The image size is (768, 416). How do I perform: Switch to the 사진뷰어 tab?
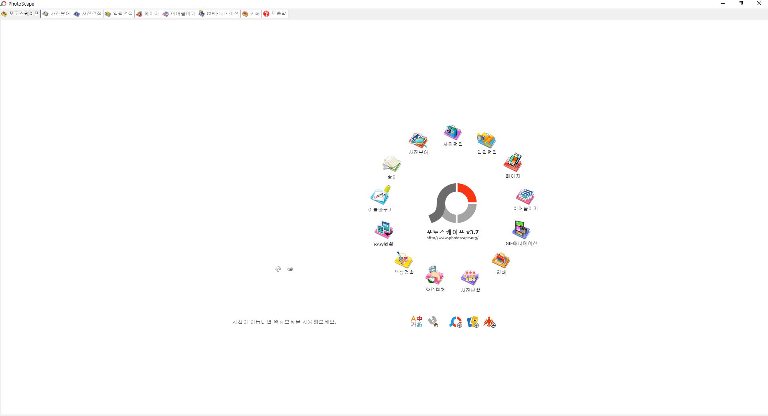(x=57, y=14)
